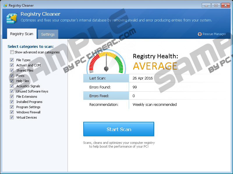Click the Errors Fixed value 0
This screenshot has height=174, width=233.
click(x=134, y=96)
